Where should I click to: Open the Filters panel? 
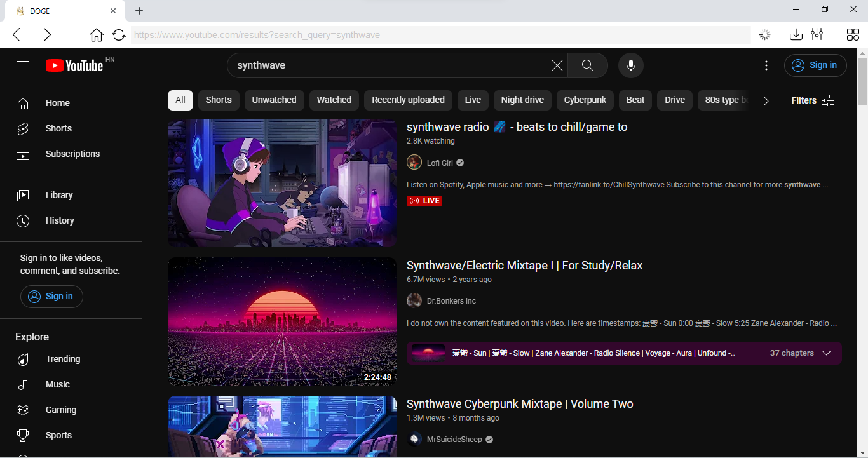pyautogui.click(x=813, y=100)
